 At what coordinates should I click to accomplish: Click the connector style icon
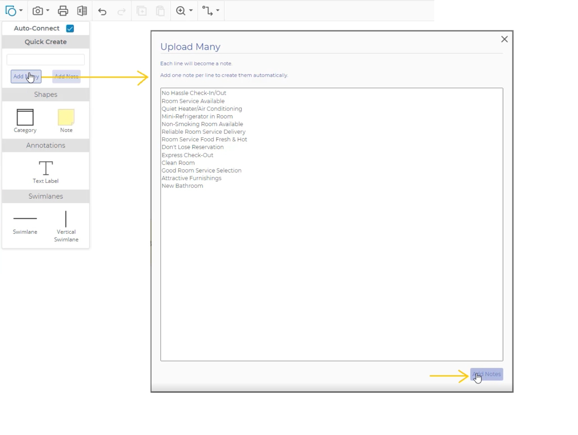tap(207, 11)
